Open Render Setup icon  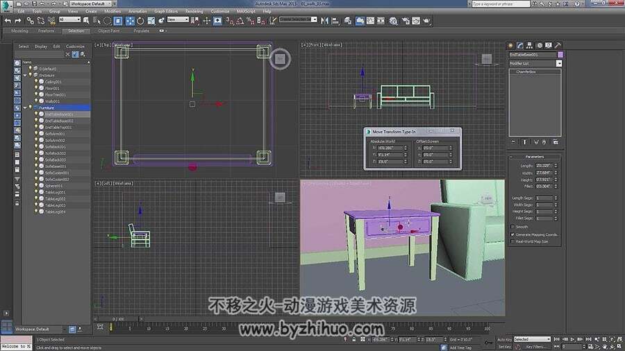click(406, 21)
